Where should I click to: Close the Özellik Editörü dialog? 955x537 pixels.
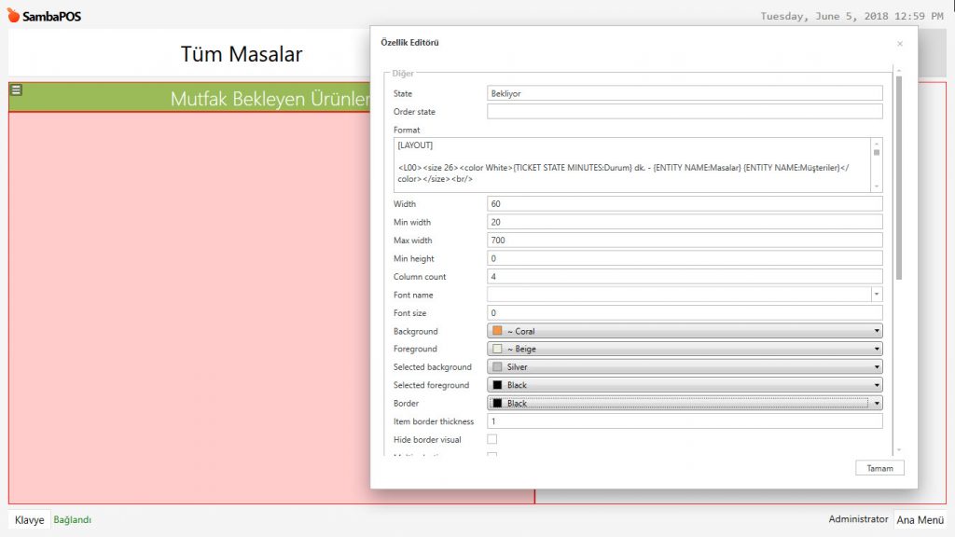[x=899, y=44]
